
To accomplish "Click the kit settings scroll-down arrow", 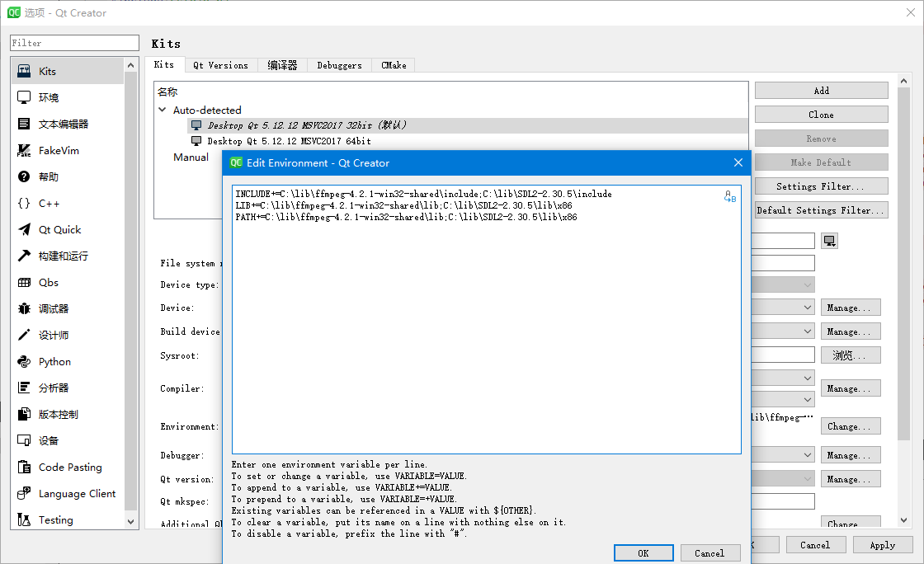I will [x=904, y=520].
